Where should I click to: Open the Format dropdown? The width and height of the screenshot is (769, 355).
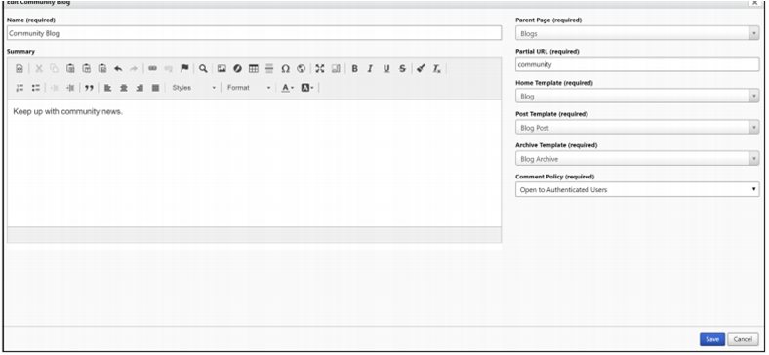click(x=249, y=88)
